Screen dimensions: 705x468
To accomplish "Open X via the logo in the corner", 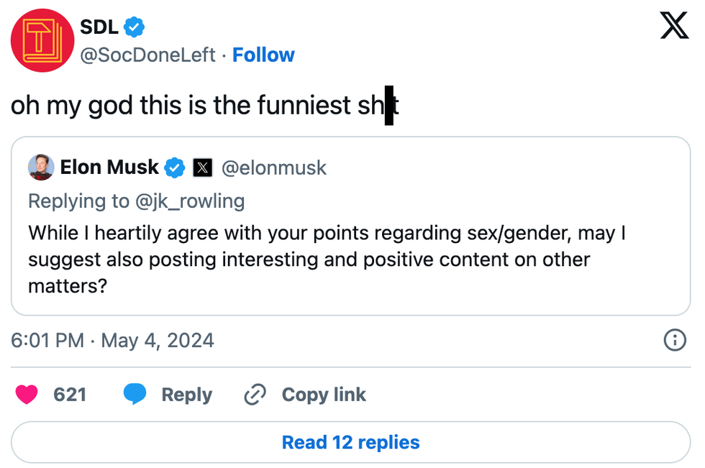I will click(x=674, y=27).
